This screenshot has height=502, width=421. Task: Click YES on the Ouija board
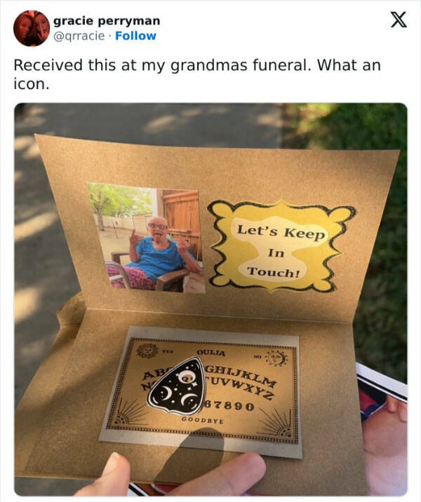coord(168,351)
